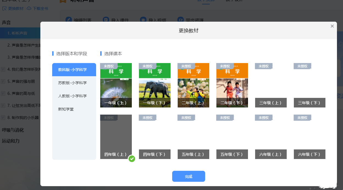
Task: Click 更换教材 link in background sidebar
Action: [x=16, y=8]
